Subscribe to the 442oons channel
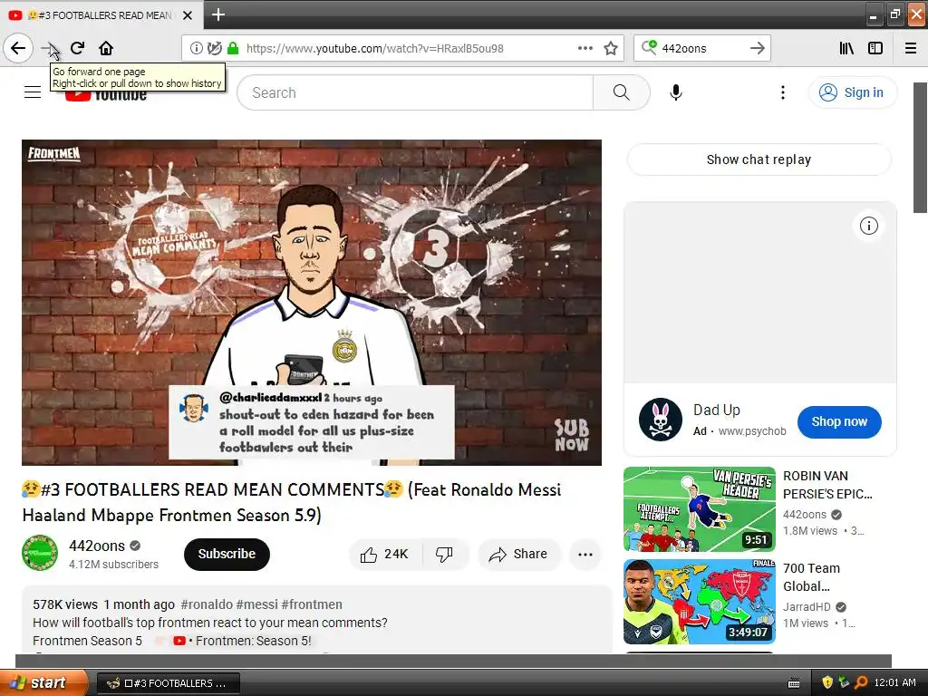This screenshot has height=696, width=928. [x=227, y=554]
